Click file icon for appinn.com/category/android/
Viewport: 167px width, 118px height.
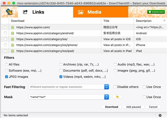click(x=12, y=33)
